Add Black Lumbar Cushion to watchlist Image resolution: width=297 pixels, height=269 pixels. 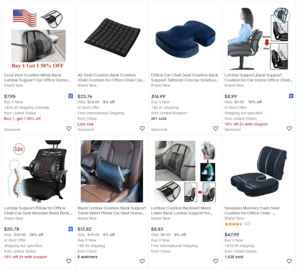point(142,261)
